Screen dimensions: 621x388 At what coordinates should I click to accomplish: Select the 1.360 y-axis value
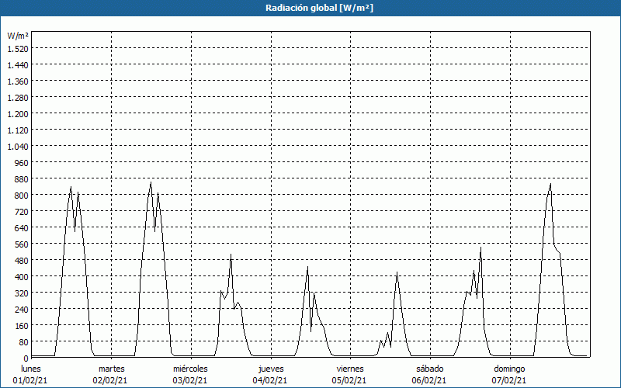point(18,81)
